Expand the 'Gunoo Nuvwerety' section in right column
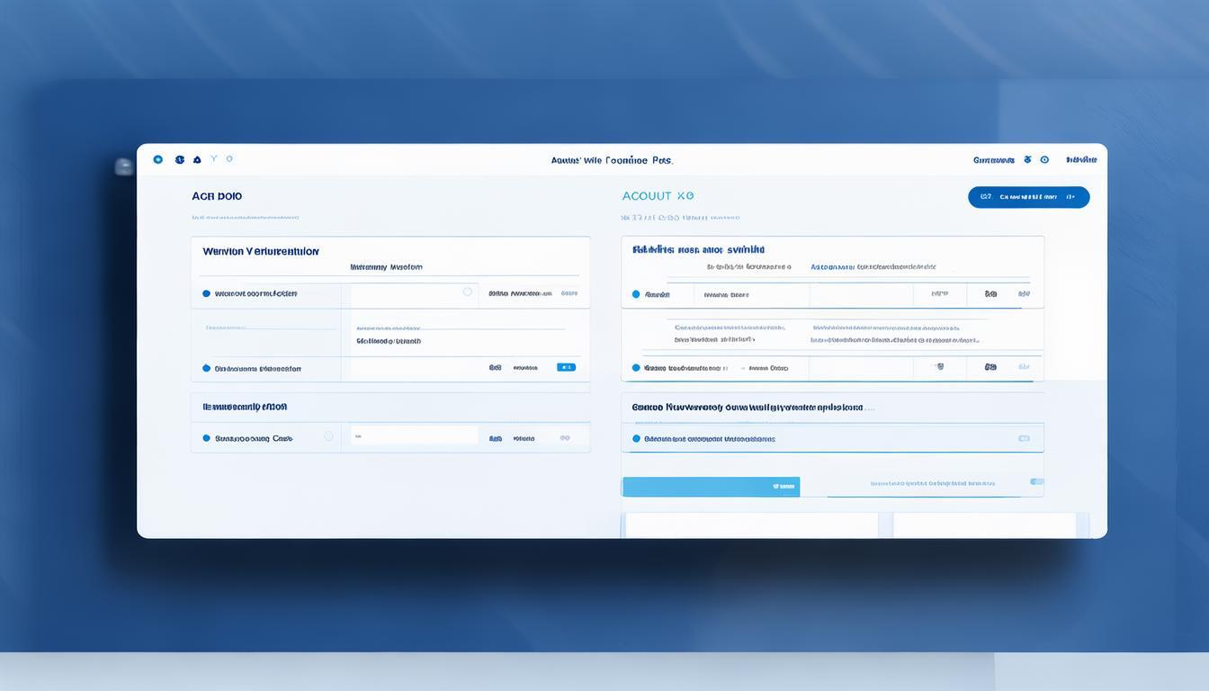 pos(747,407)
